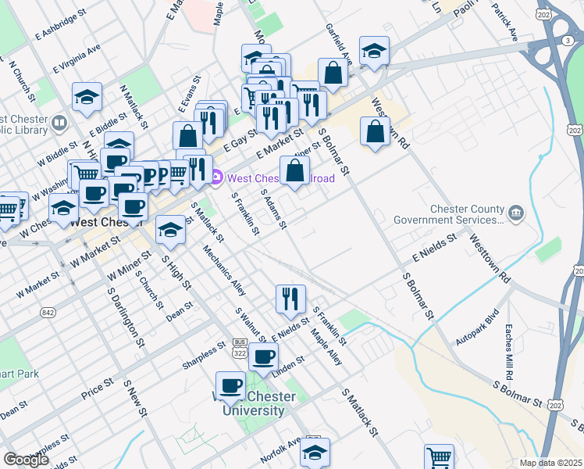Select the Chester County Government Services label

[x=449, y=214]
